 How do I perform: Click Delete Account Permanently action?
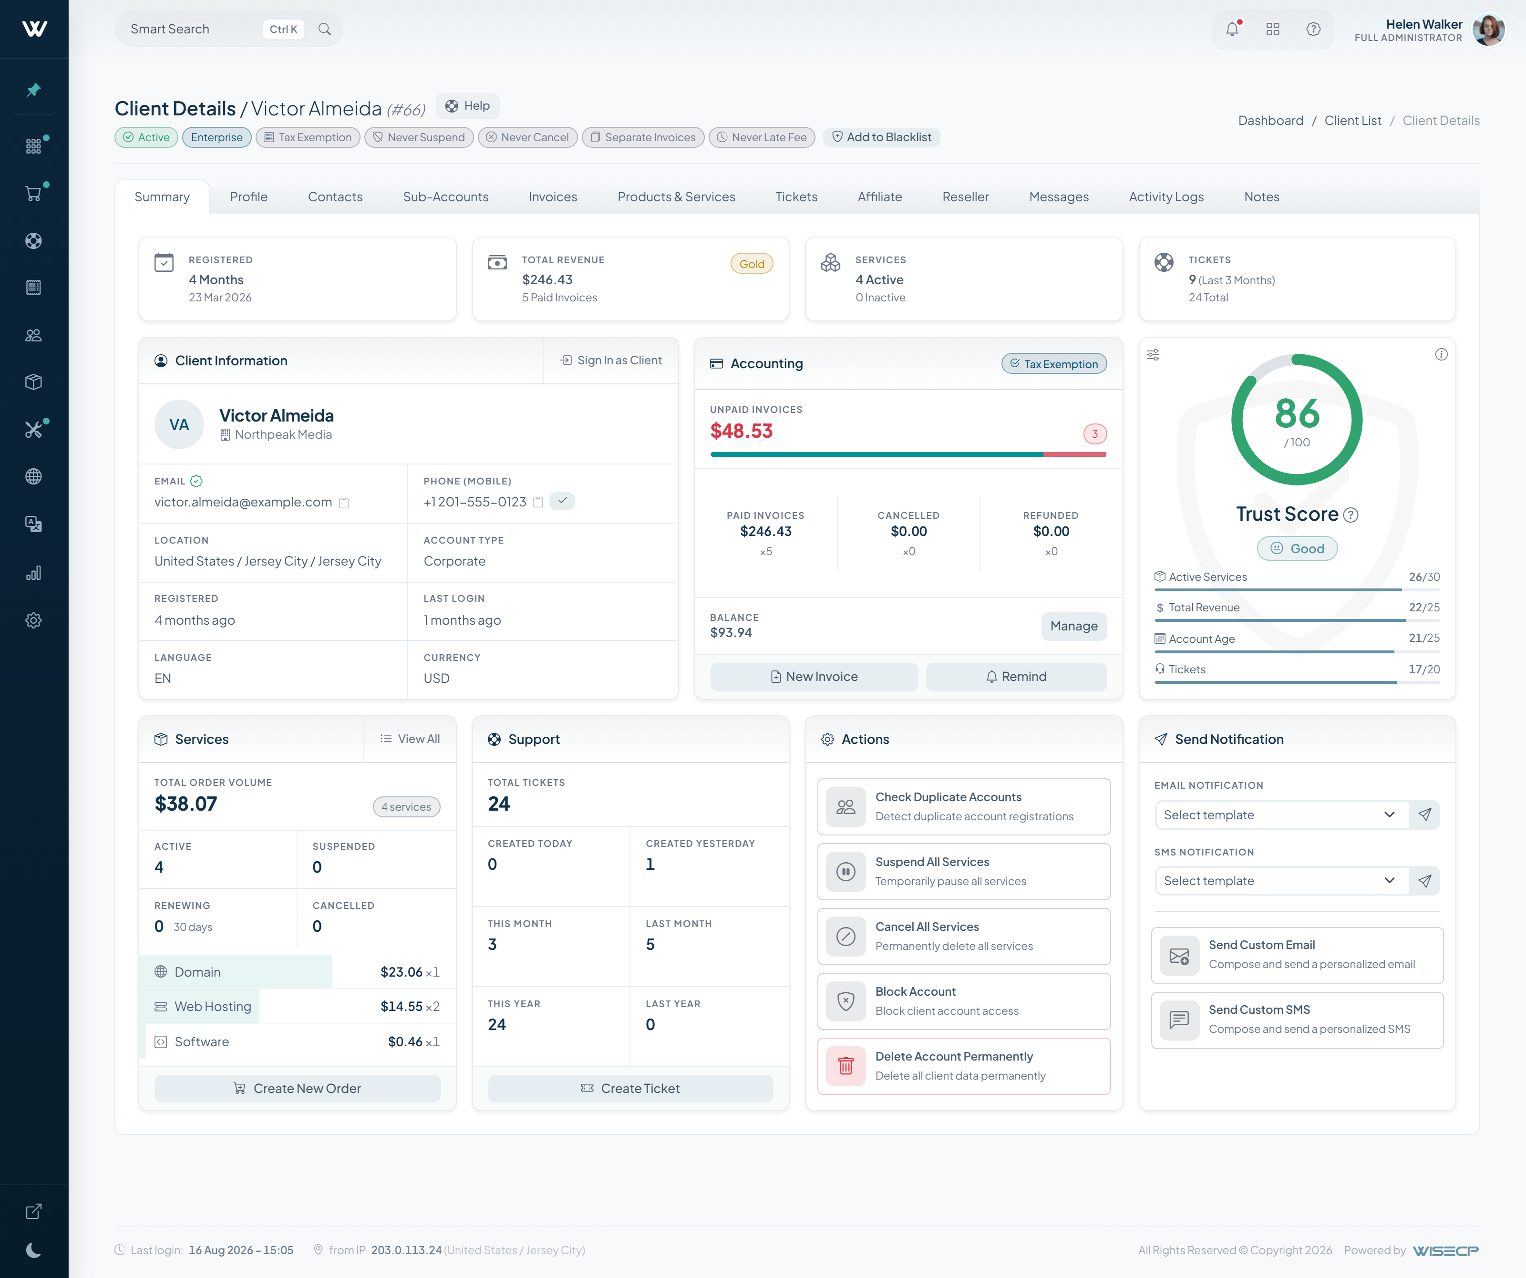(x=964, y=1066)
